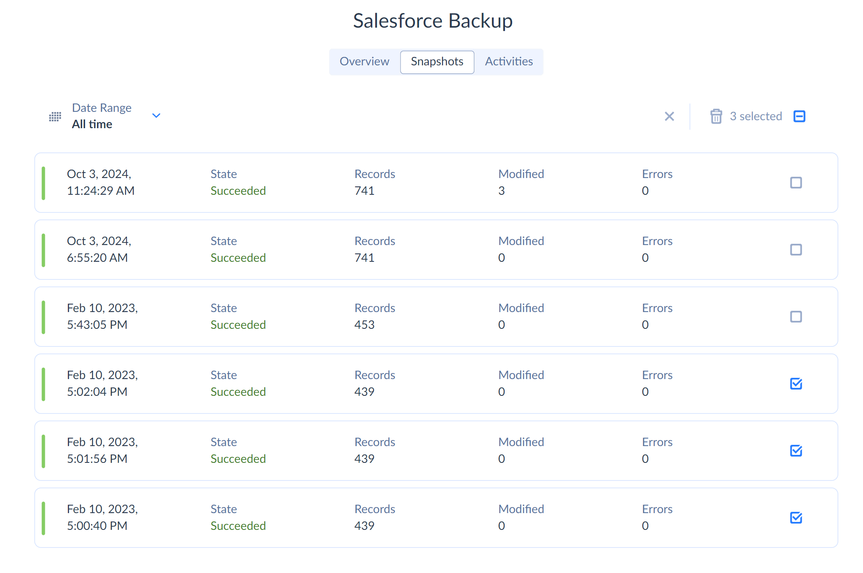Click the calendar grid icon beside Date Range

55,116
